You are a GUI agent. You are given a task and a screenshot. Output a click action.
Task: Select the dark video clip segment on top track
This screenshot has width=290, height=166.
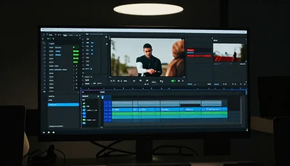click(x=190, y=105)
